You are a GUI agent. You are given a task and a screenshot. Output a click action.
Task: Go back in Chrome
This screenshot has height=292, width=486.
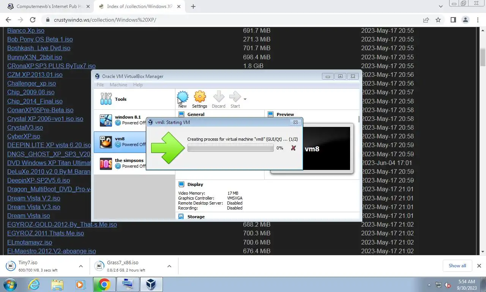[8, 20]
